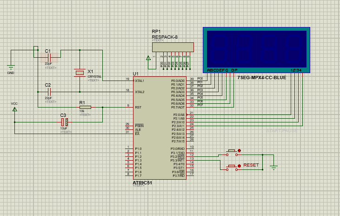Viewport: 340px width, 216px height.
Task: Select the RP1 RESPACK-8 resistor pack body
Action: pos(173,47)
